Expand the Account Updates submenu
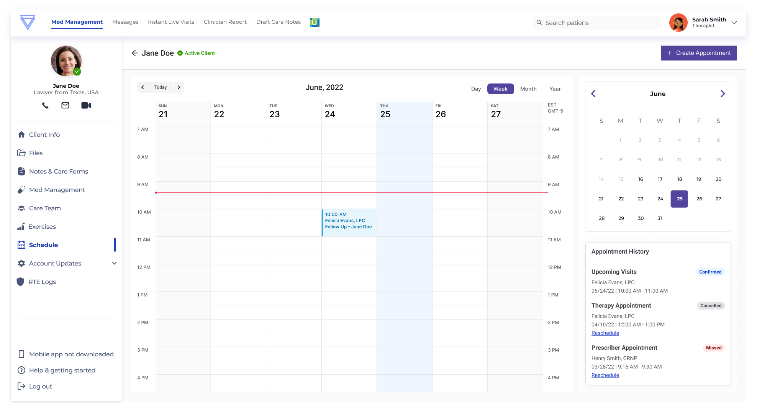Image resolution: width=757 pixels, height=405 pixels. [x=114, y=263]
